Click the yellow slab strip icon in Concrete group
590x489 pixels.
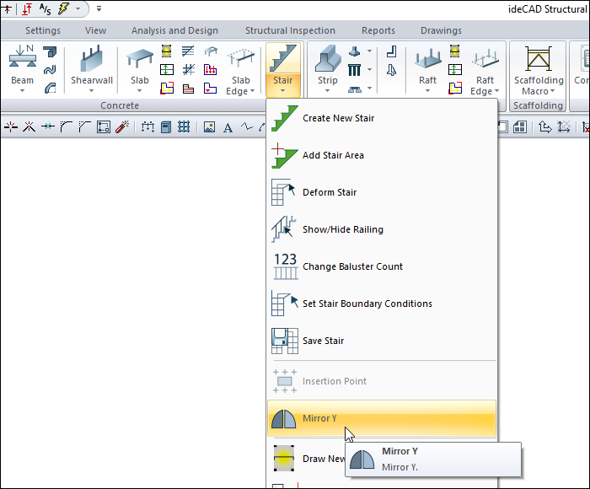pyautogui.click(x=167, y=51)
